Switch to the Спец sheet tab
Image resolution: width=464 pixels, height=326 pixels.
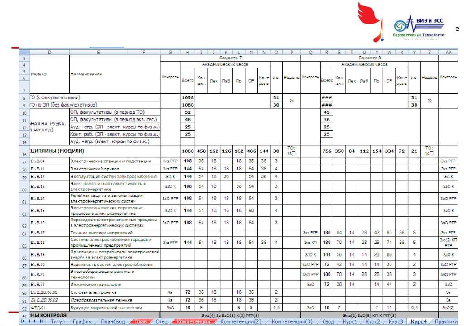point(161,321)
